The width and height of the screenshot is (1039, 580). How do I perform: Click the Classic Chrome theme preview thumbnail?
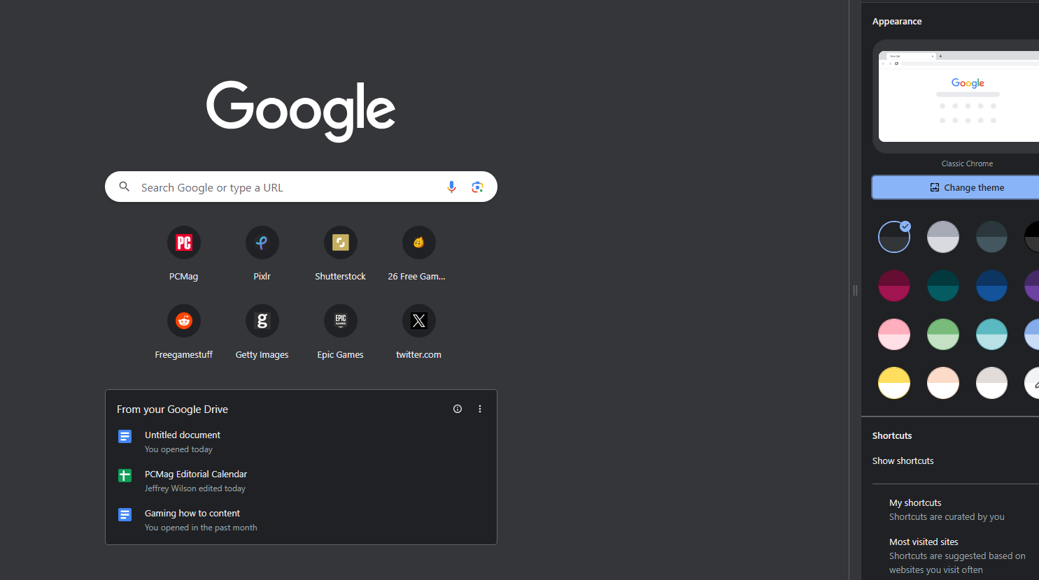click(959, 96)
